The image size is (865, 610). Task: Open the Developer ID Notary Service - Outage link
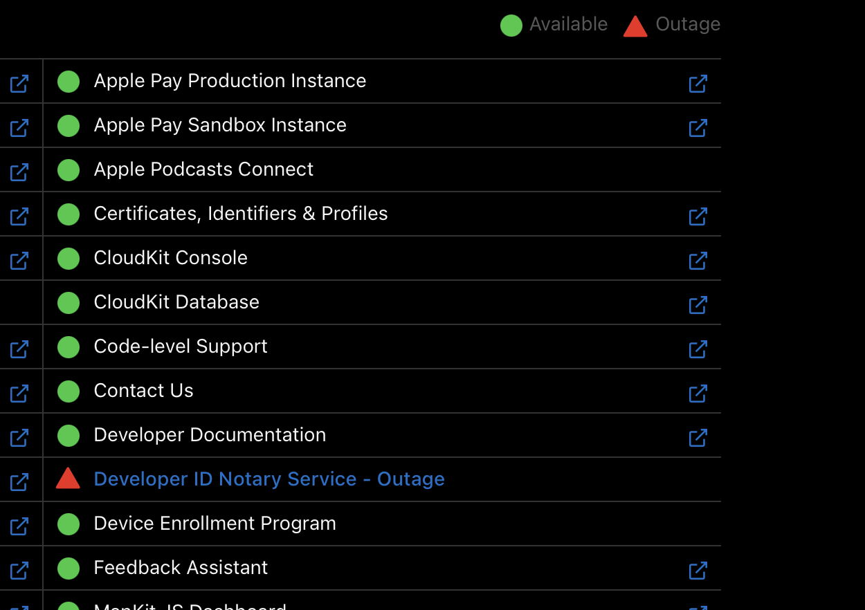click(x=269, y=479)
